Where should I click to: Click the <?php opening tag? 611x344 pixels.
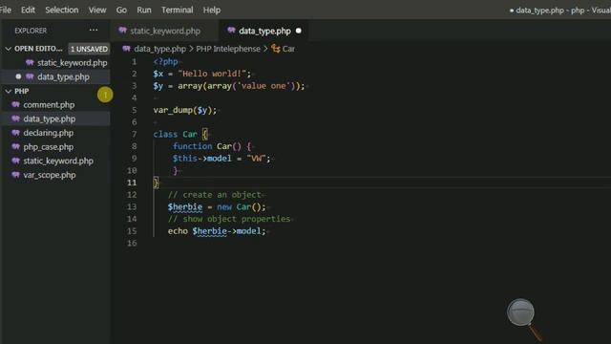(165, 62)
